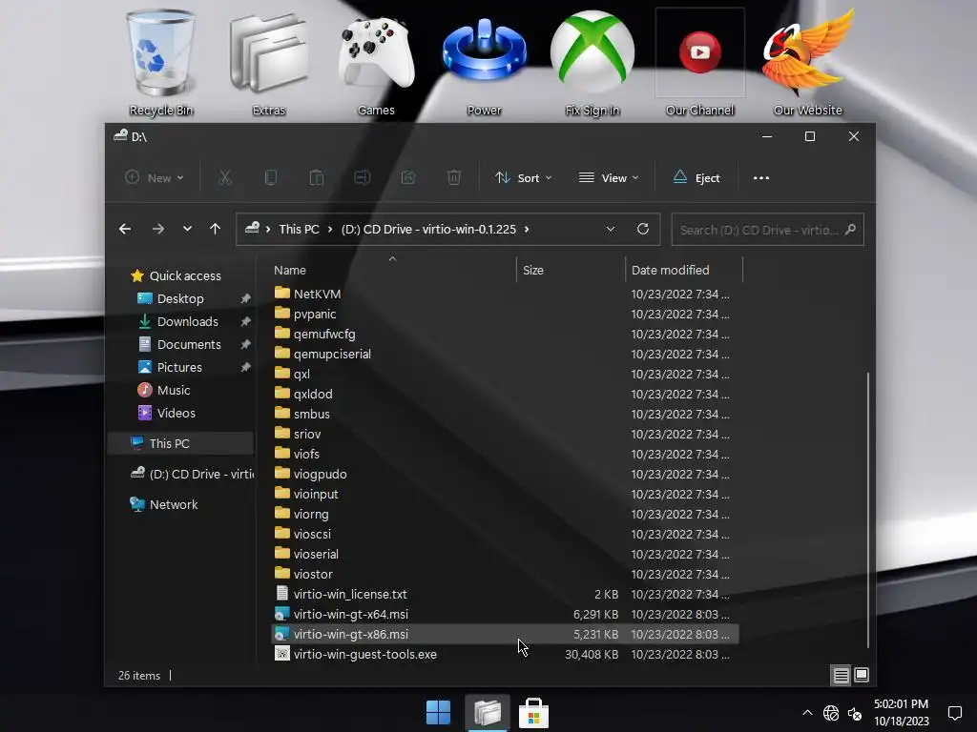977x732 pixels.
Task: Select Videos in the sidebar
Action: click(176, 414)
